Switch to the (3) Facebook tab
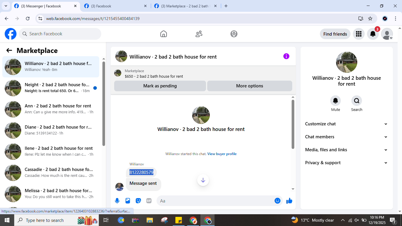 coord(115,6)
